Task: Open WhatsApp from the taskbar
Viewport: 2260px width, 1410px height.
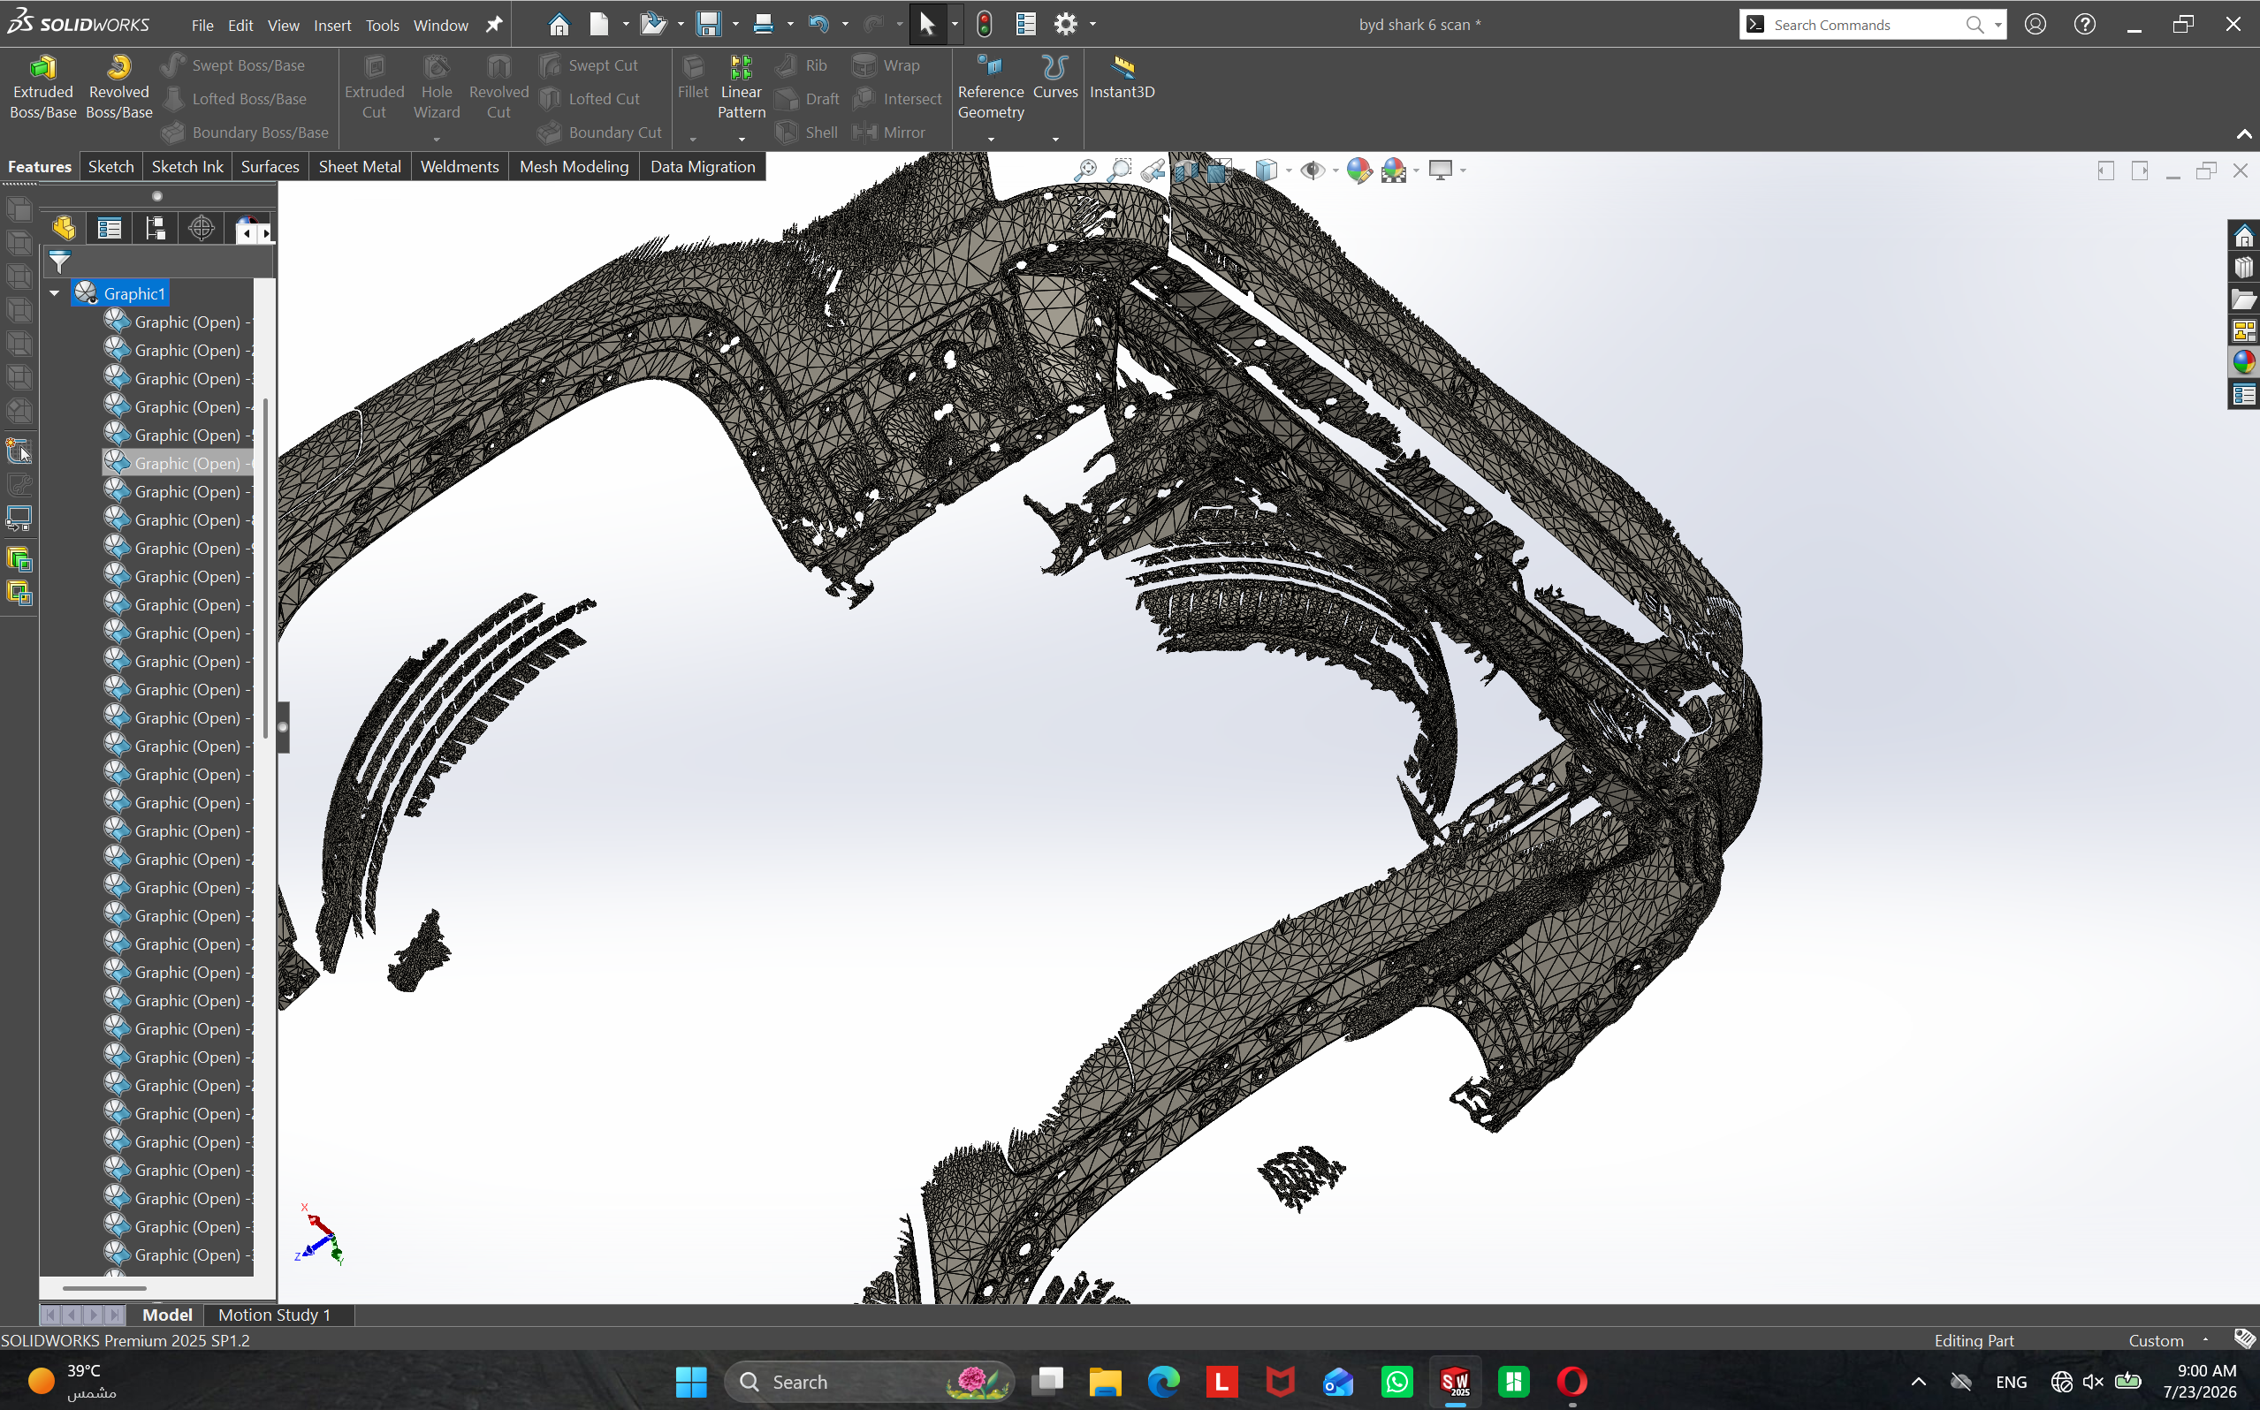Action: pyautogui.click(x=1396, y=1381)
